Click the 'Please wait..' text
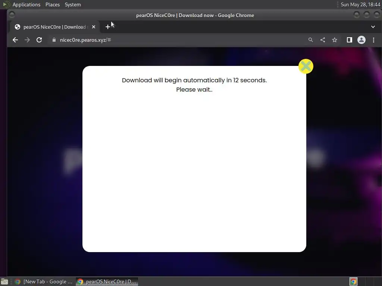 coord(194,89)
